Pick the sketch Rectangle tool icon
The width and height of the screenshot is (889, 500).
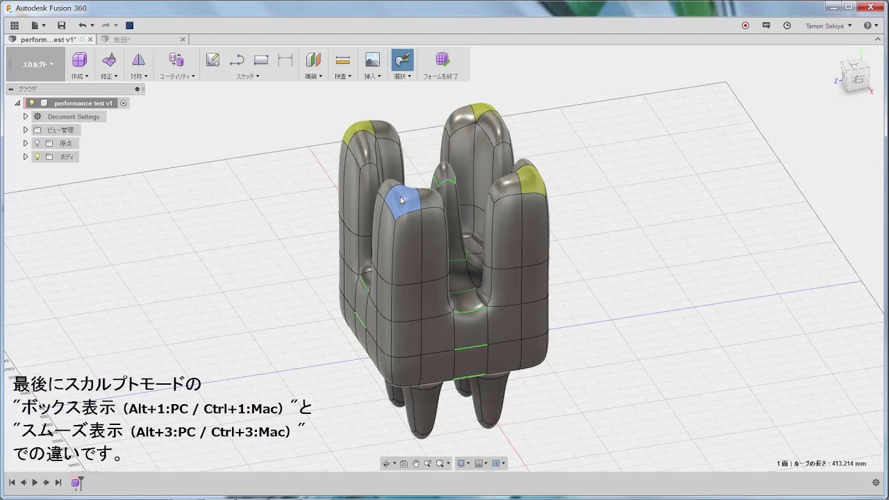point(261,60)
